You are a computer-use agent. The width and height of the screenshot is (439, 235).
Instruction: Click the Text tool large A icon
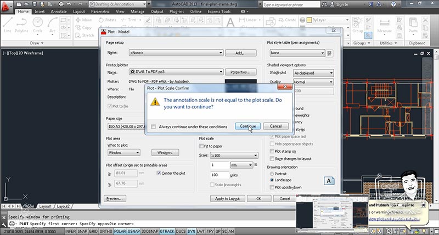(x=230, y=23)
